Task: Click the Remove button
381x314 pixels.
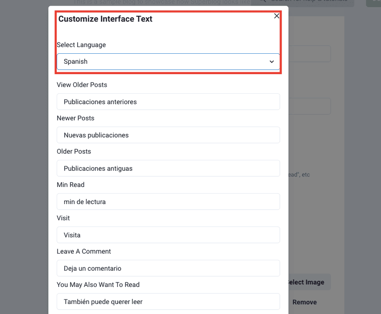Action: coord(305,302)
